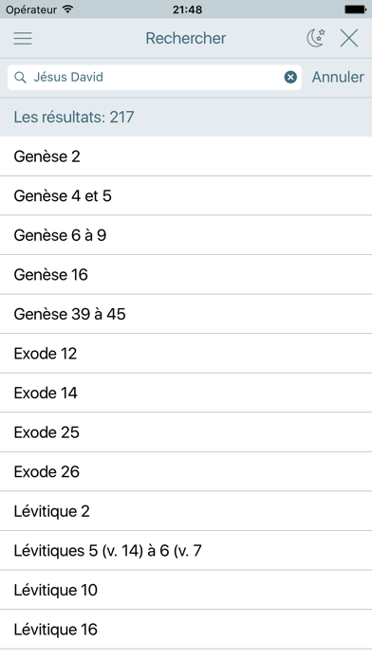
Task: Open the Exode 14 result
Action: click(x=186, y=394)
